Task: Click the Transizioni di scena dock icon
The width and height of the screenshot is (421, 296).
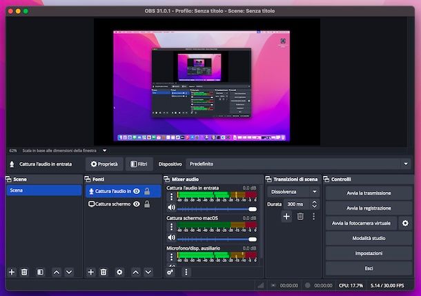Action: [x=268, y=179]
